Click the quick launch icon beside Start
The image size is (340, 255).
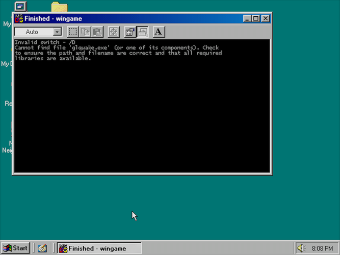point(43,248)
